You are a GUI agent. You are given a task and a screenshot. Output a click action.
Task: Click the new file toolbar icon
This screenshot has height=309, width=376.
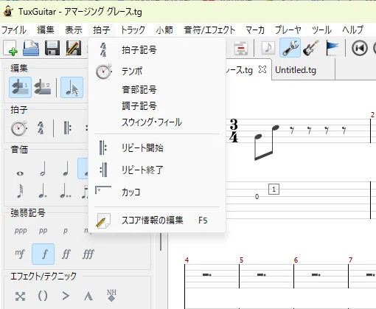coord(10,48)
